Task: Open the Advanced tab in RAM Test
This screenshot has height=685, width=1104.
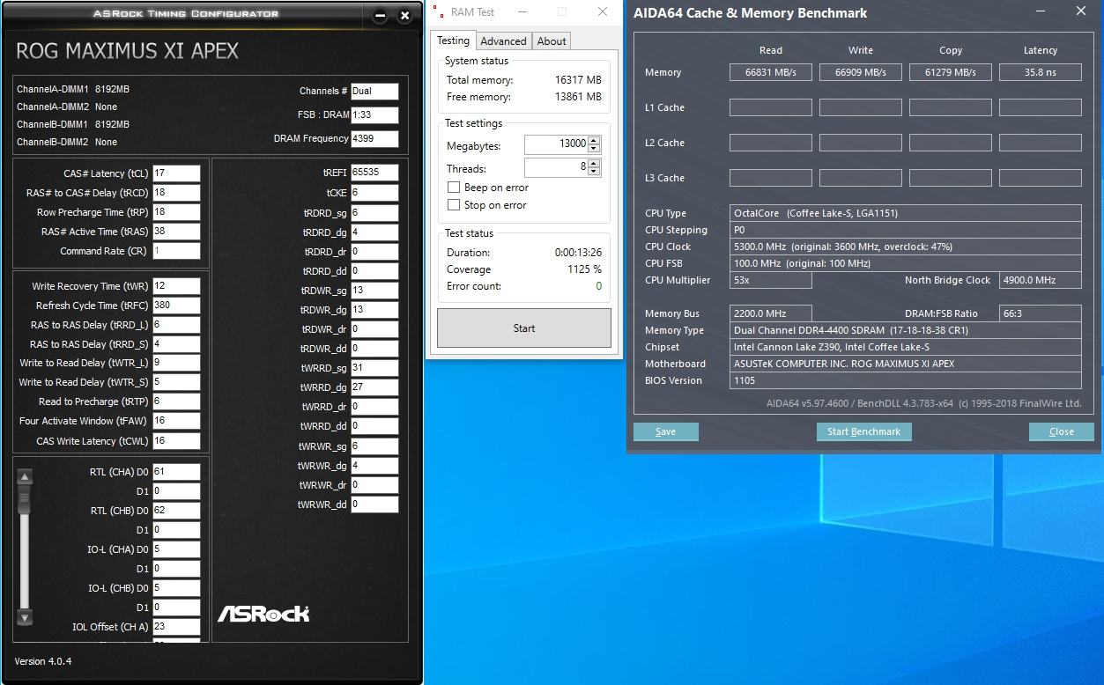Action: point(503,41)
